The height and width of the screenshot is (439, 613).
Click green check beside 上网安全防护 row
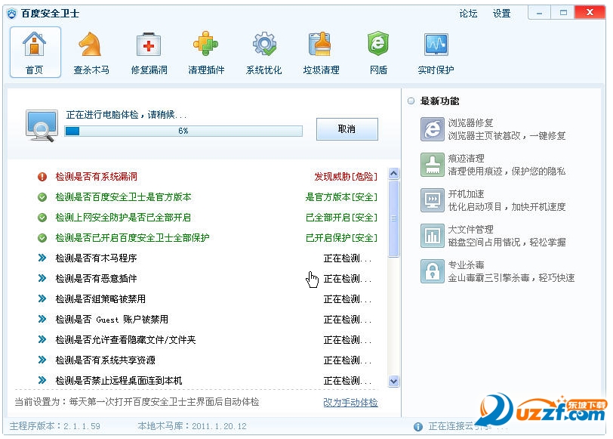tap(42, 218)
